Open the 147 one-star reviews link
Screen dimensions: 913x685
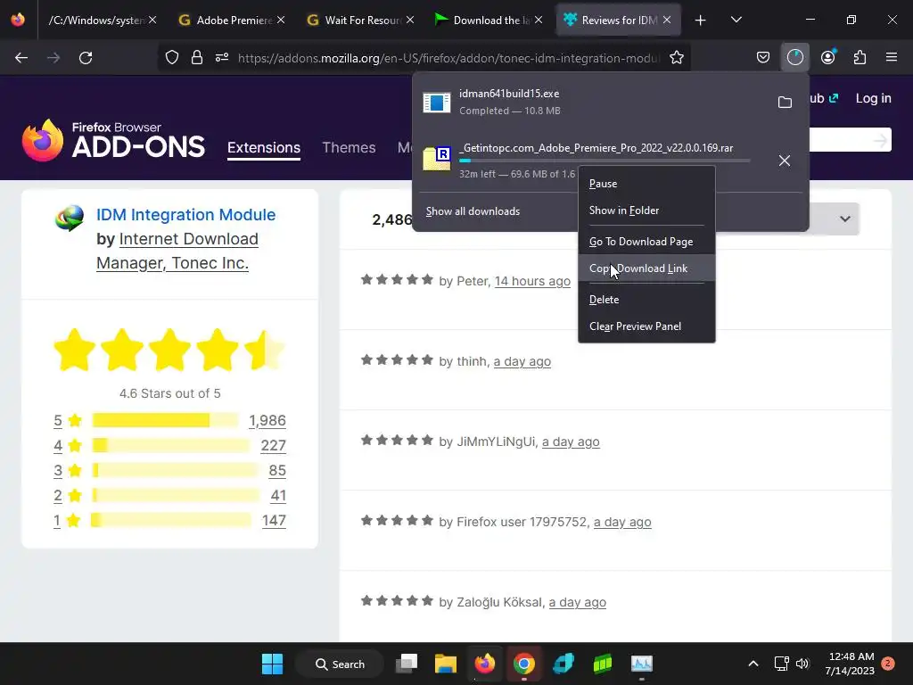tap(274, 521)
